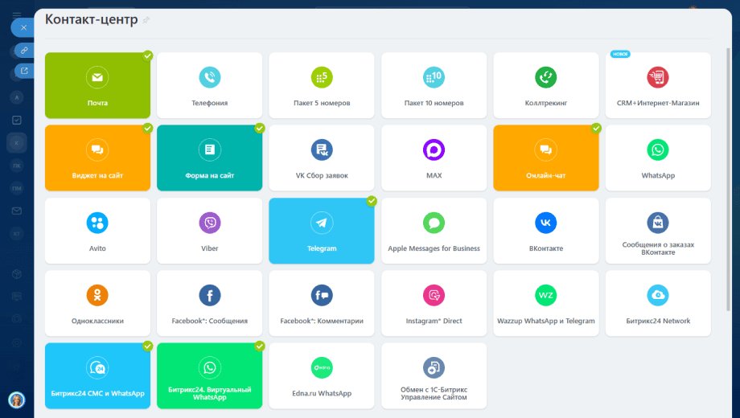Open the Форма на сайт tile
The image size is (740, 418).
210,158
